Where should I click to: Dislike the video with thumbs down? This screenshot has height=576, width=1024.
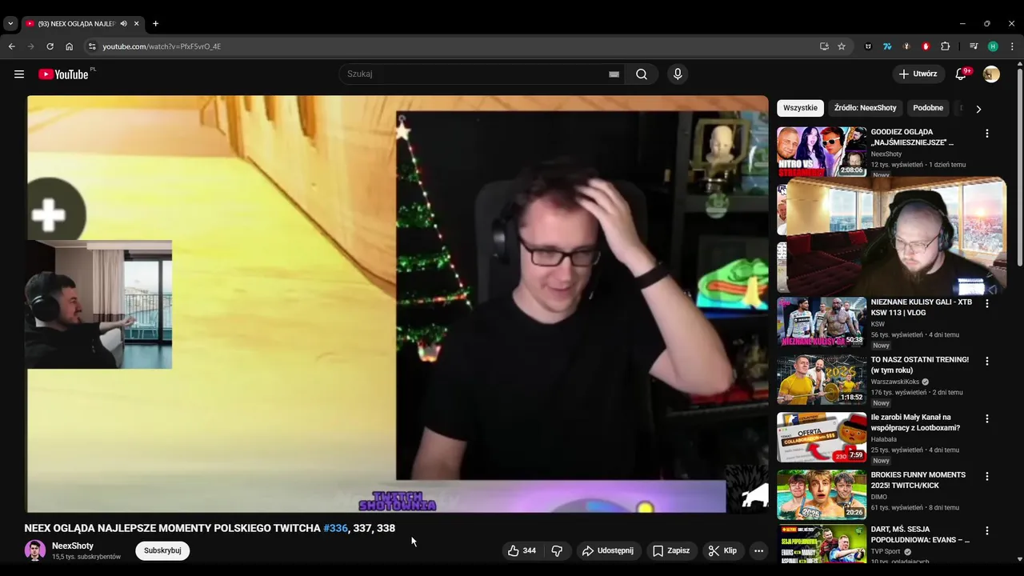(557, 550)
